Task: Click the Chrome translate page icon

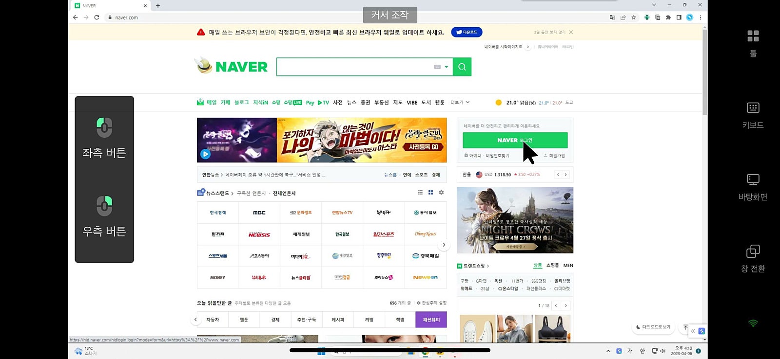Action: pos(612,18)
